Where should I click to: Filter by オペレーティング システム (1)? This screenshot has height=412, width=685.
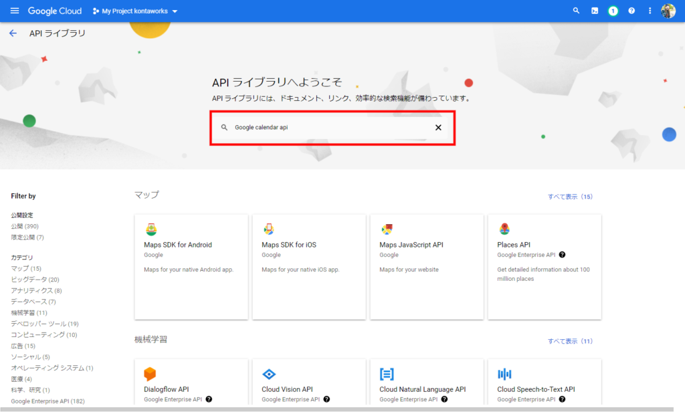pos(52,368)
